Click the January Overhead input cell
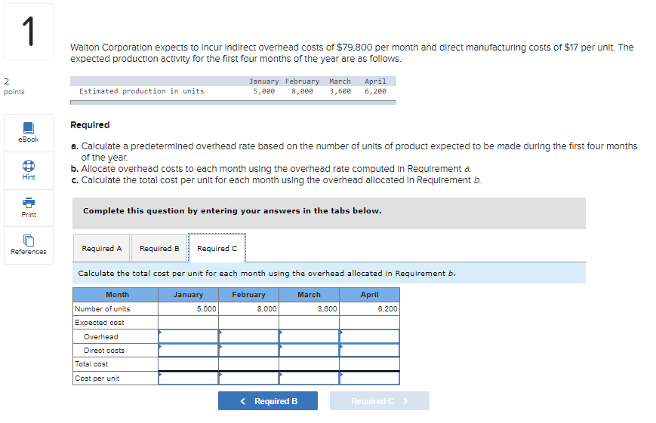 pyautogui.click(x=188, y=336)
